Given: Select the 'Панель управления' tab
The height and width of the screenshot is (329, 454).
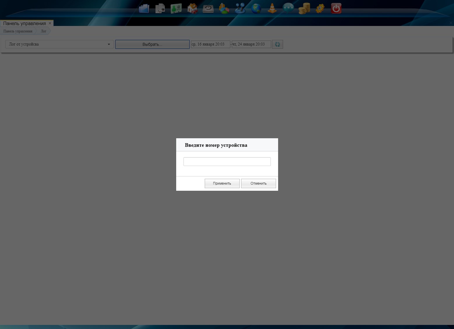Looking at the screenshot, I should click(24, 23).
